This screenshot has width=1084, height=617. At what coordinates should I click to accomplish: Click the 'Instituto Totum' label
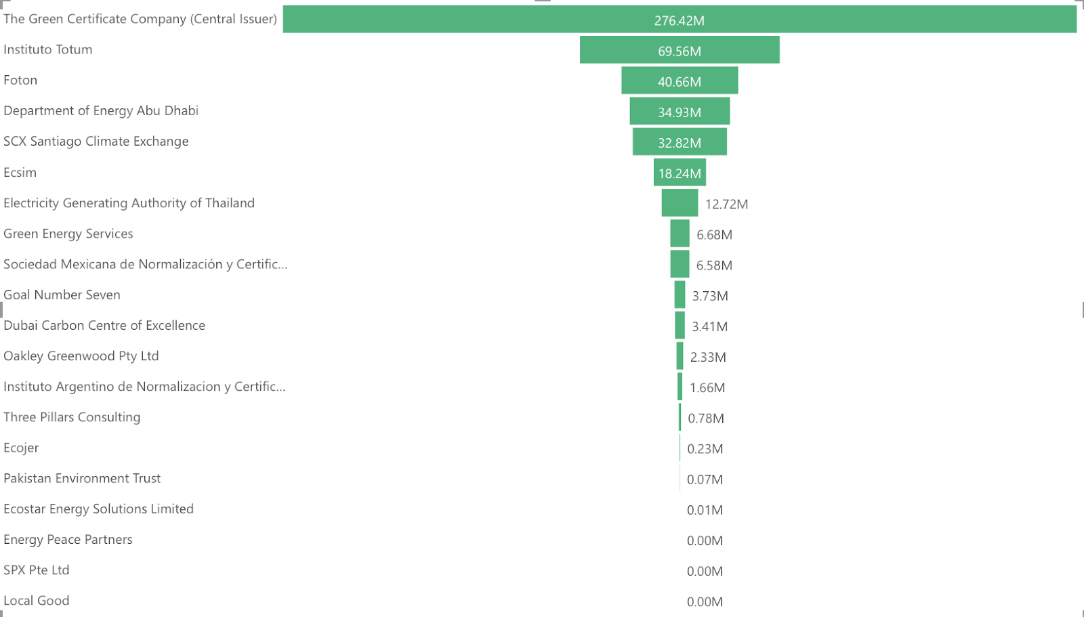[48, 49]
